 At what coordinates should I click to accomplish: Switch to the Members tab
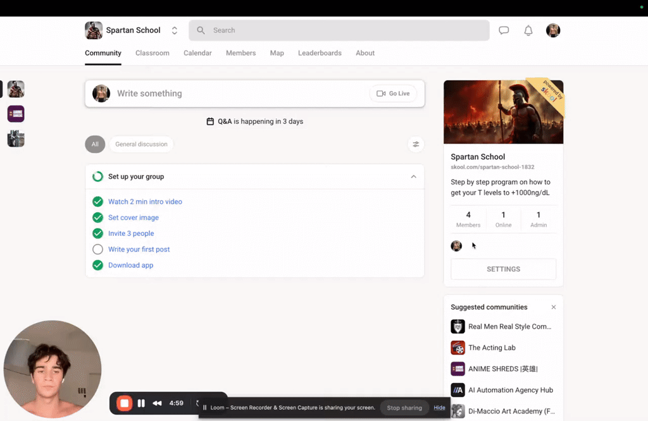click(x=240, y=53)
